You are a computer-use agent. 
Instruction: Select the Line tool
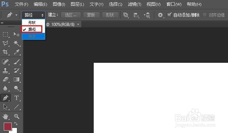point(17,107)
